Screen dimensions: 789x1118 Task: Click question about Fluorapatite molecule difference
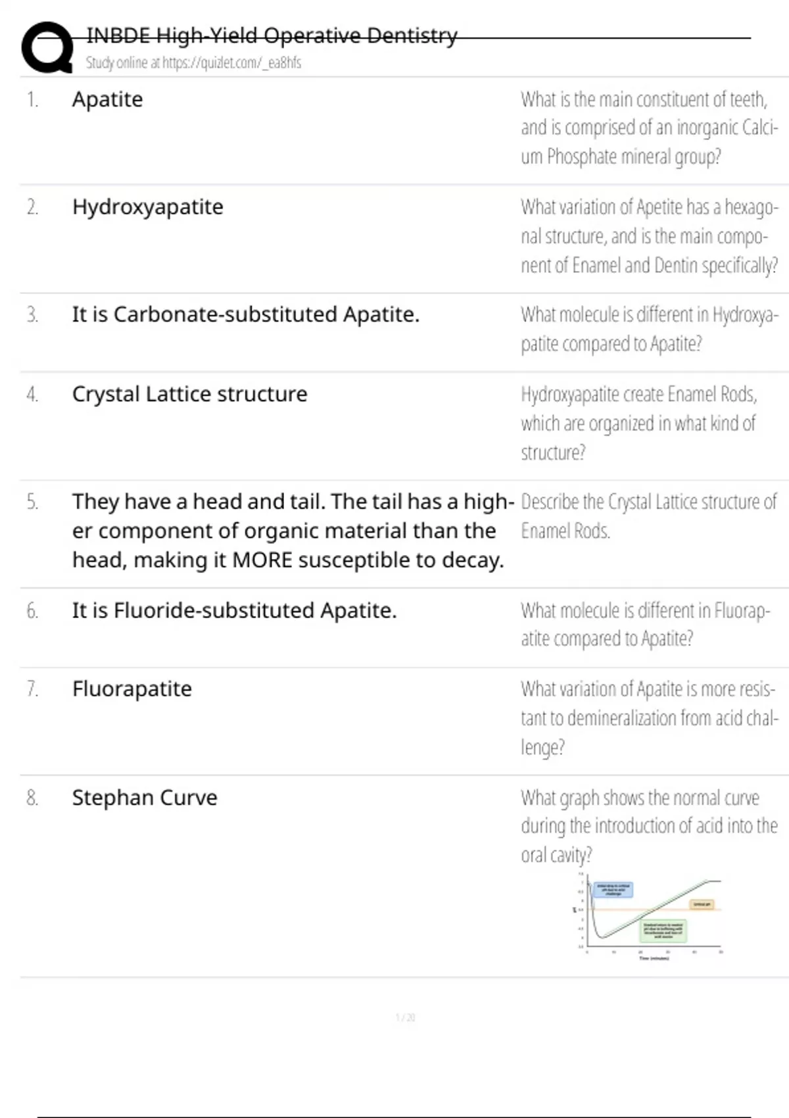(x=644, y=624)
